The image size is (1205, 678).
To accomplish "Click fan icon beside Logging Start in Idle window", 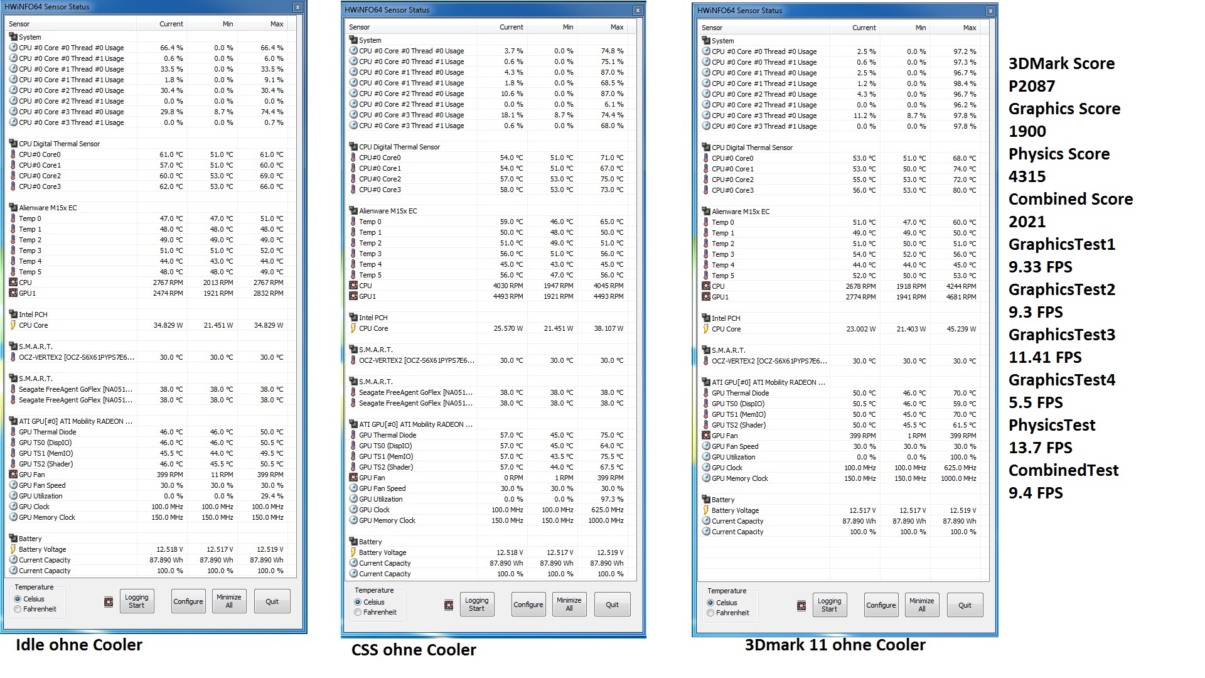I will (x=109, y=602).
